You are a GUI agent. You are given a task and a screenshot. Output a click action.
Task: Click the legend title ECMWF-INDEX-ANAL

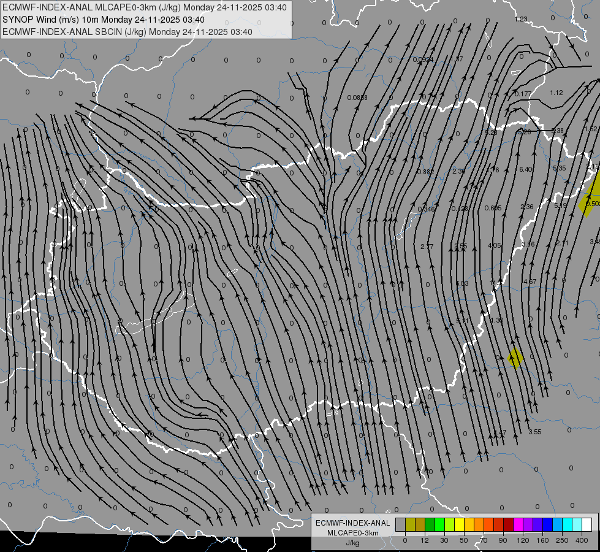tap(353, 523)
